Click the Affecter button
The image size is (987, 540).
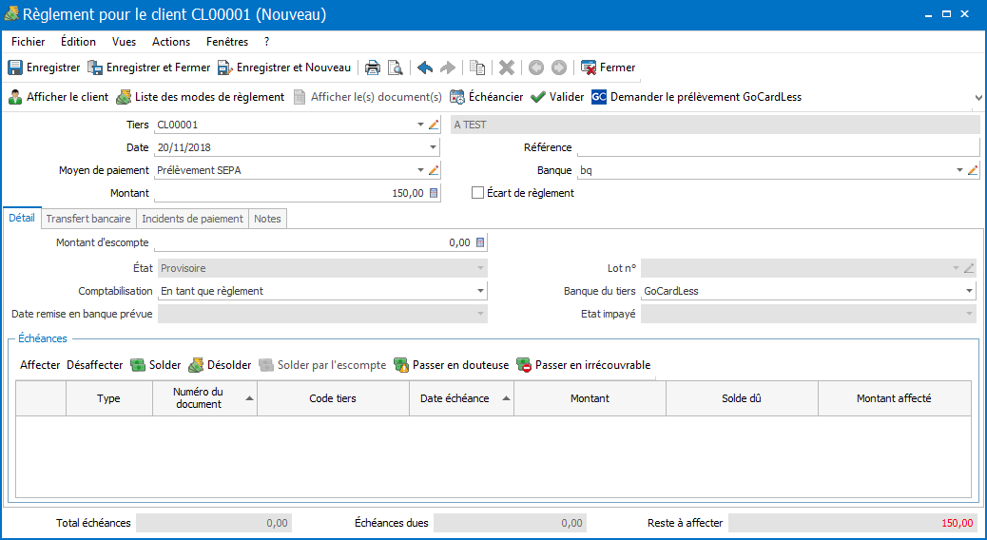(x=40, y=365)
